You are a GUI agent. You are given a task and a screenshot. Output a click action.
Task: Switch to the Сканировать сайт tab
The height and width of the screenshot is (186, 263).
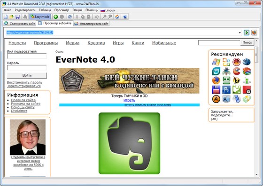click(19, 24)
